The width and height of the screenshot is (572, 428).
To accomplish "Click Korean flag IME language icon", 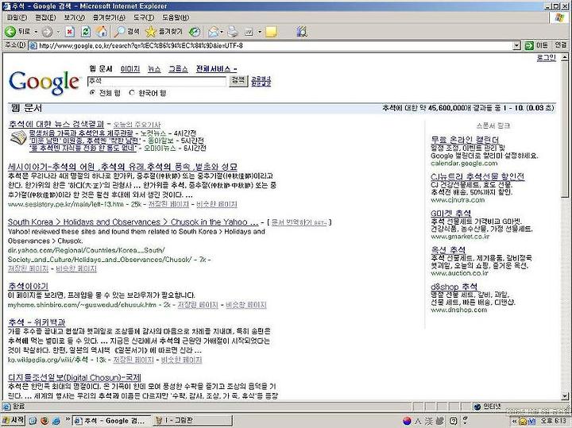I will pos(407,421).
